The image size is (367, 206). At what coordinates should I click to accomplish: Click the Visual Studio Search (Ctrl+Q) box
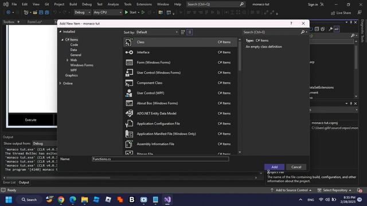(216, 4)
